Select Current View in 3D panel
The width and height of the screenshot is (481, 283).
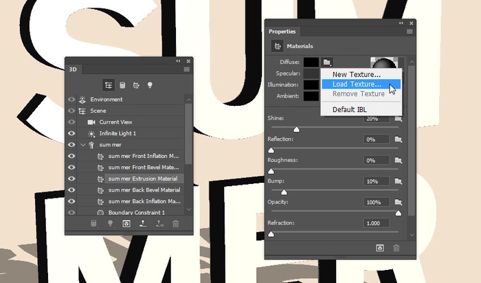115,122
